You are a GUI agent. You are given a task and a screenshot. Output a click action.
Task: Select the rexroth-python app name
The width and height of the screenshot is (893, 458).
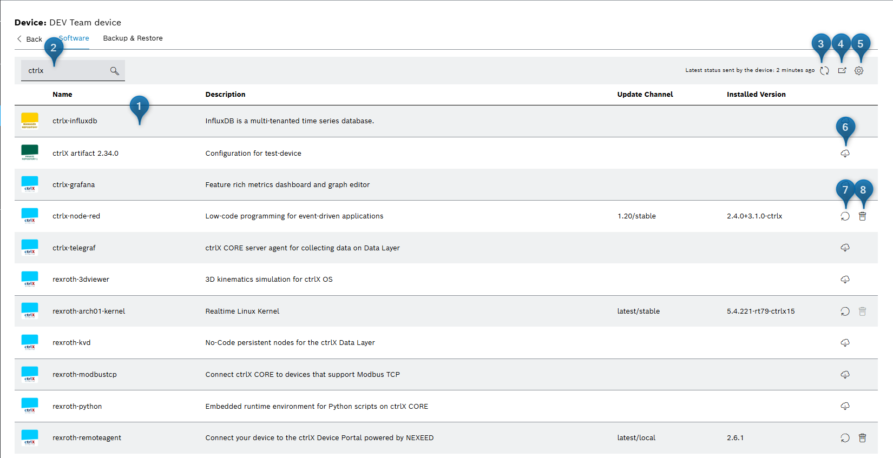point(77,407)
